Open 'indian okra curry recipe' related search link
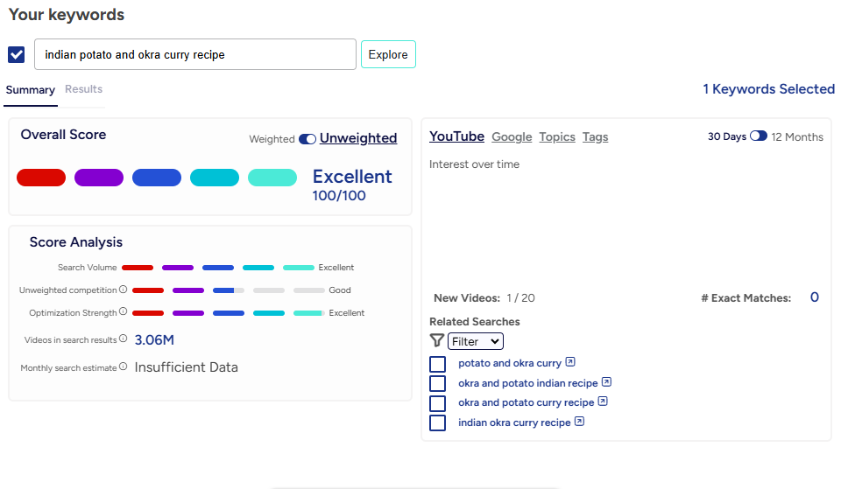 (514, 423)
